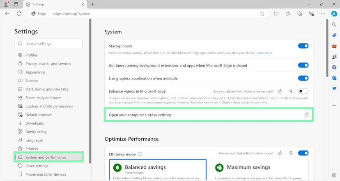Turn off Startup boost toggle
Image resolution: width=340 pixels, height=181 pixels.
(303, 46)
